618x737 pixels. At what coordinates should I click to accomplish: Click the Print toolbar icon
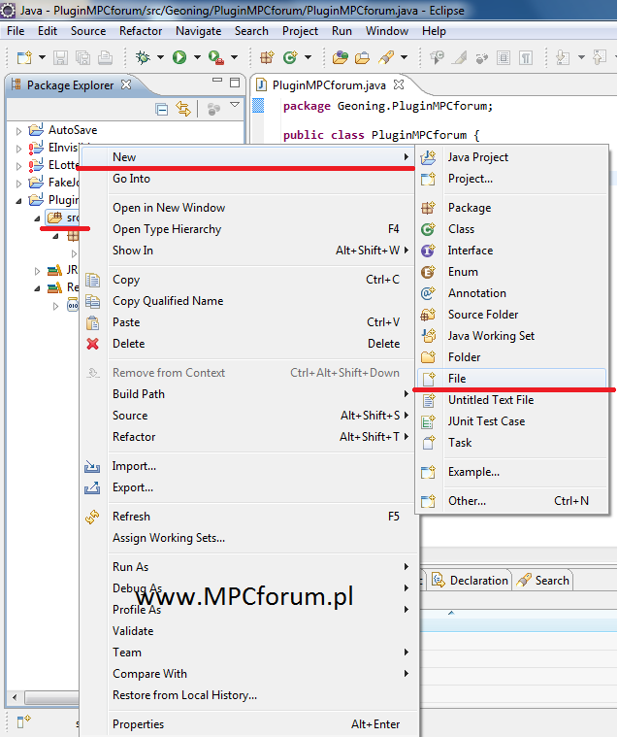pos(105,58)
